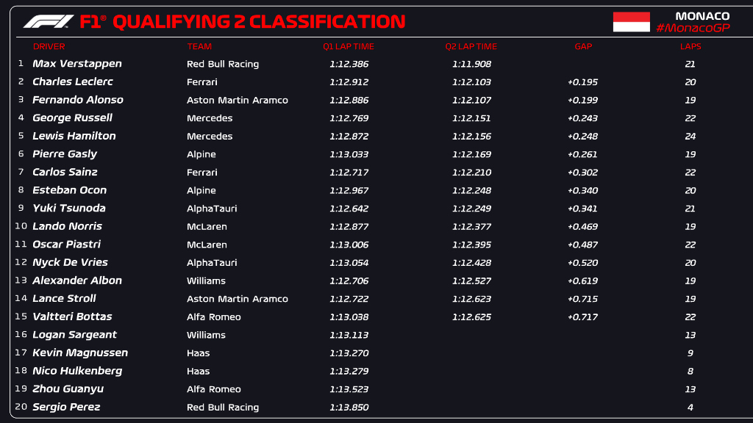Click Fernando Alonso's name

point(78,100)
